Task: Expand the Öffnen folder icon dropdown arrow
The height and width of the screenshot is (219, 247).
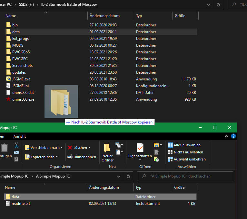Action: (161, 145)
